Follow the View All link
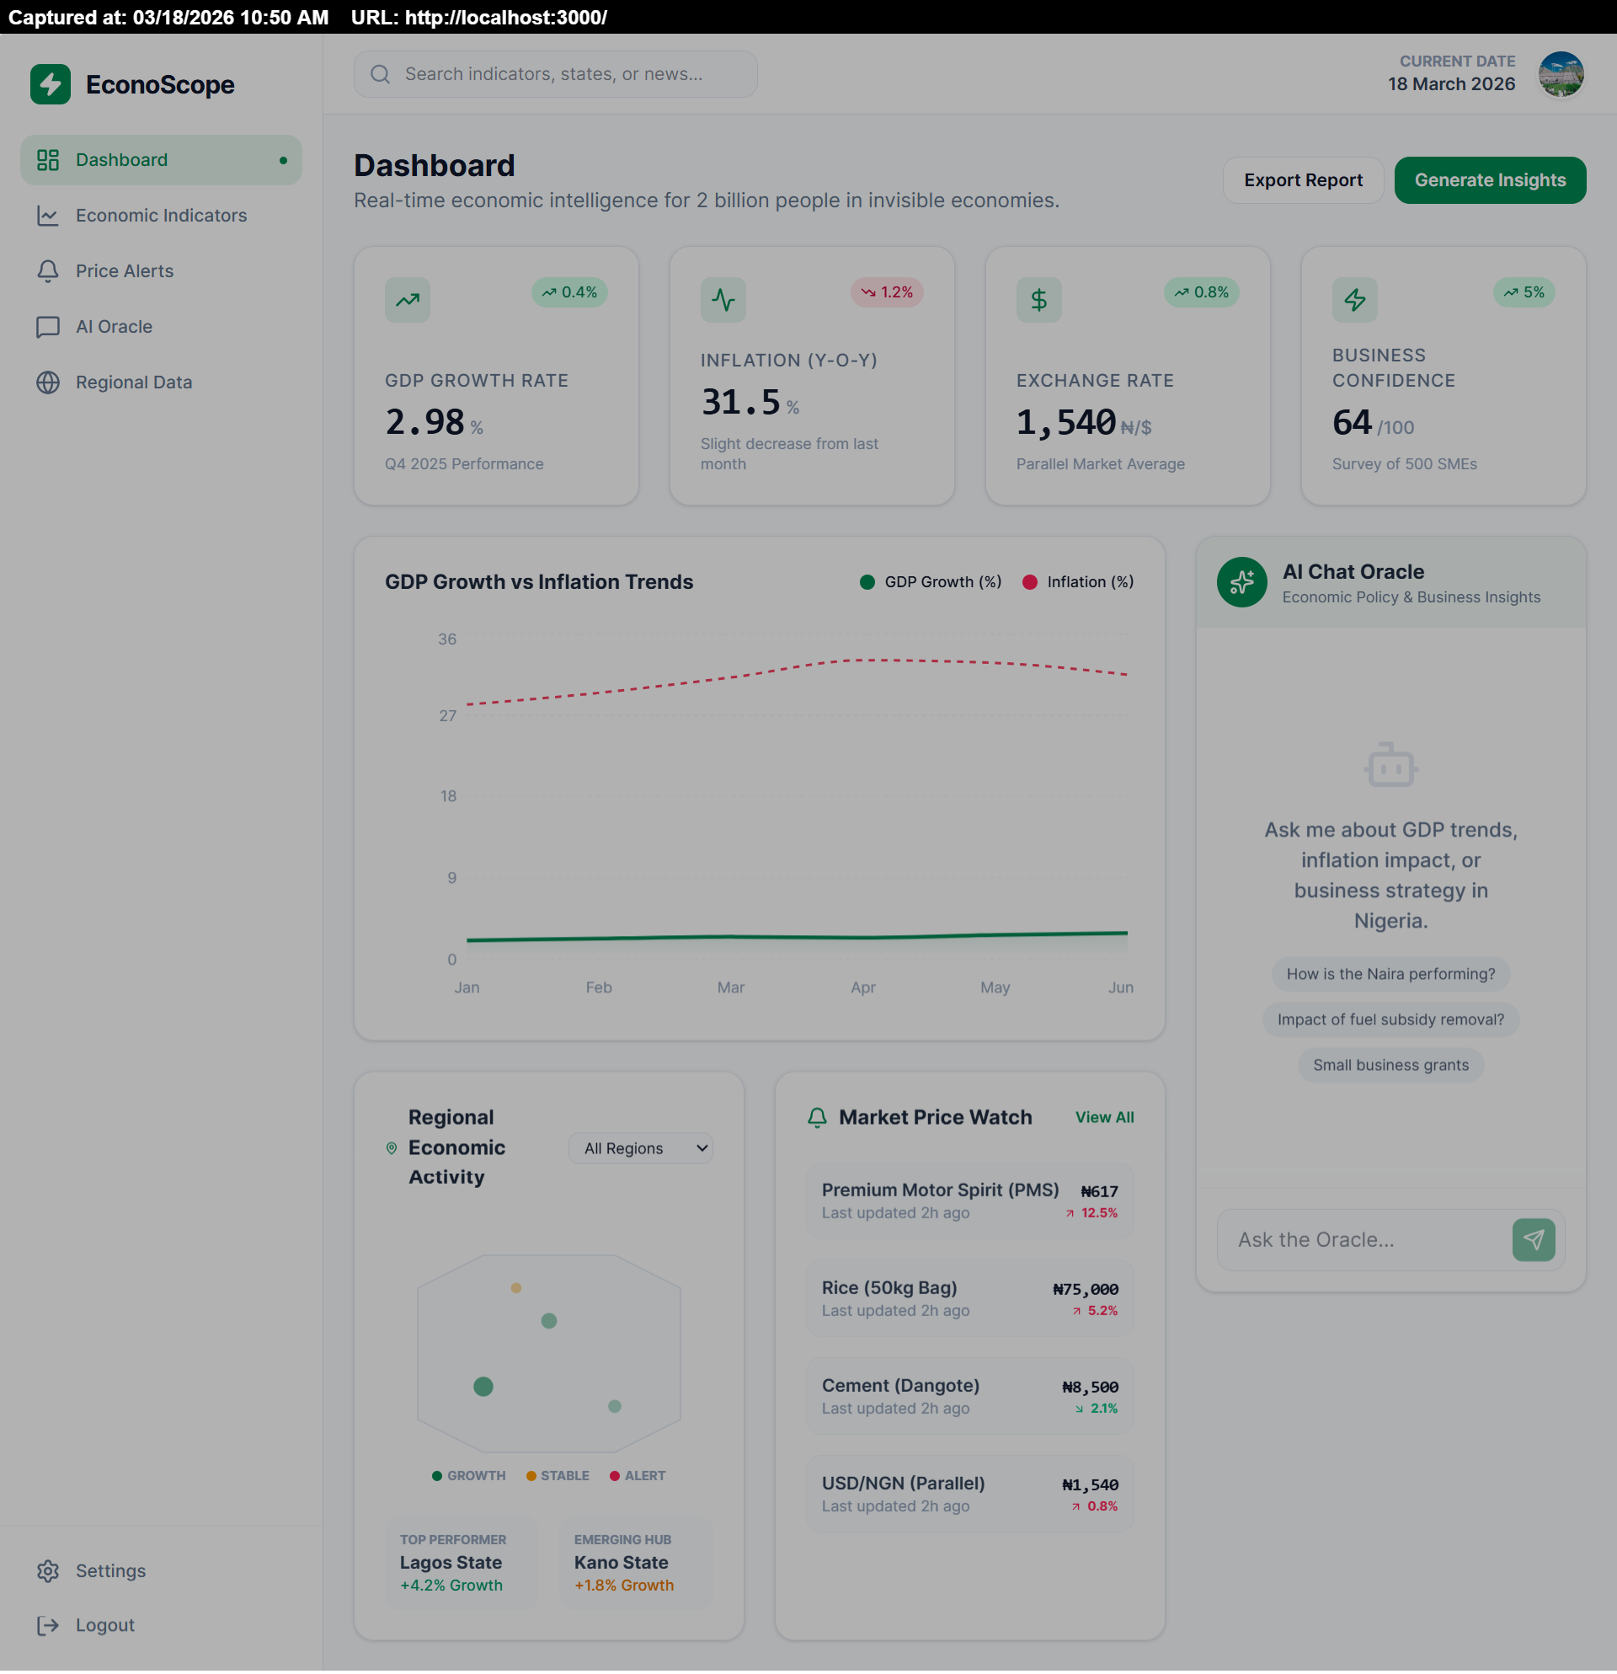This screenshot has height=1674, width=1617. (x=1104, y=1117)
